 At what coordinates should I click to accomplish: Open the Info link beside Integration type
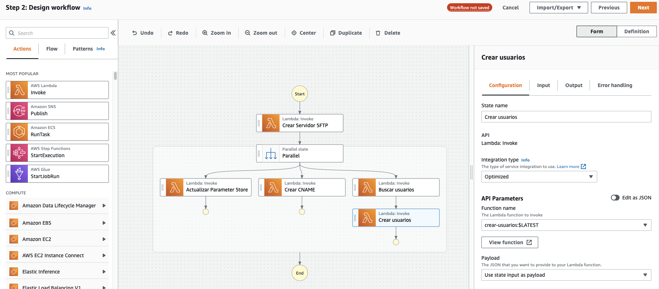click(525, 160)
